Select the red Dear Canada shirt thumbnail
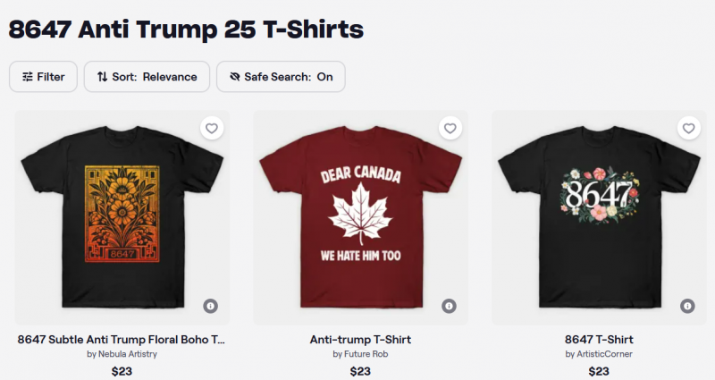Viewport: 715px width, 380px height. (x=360, y=217)
